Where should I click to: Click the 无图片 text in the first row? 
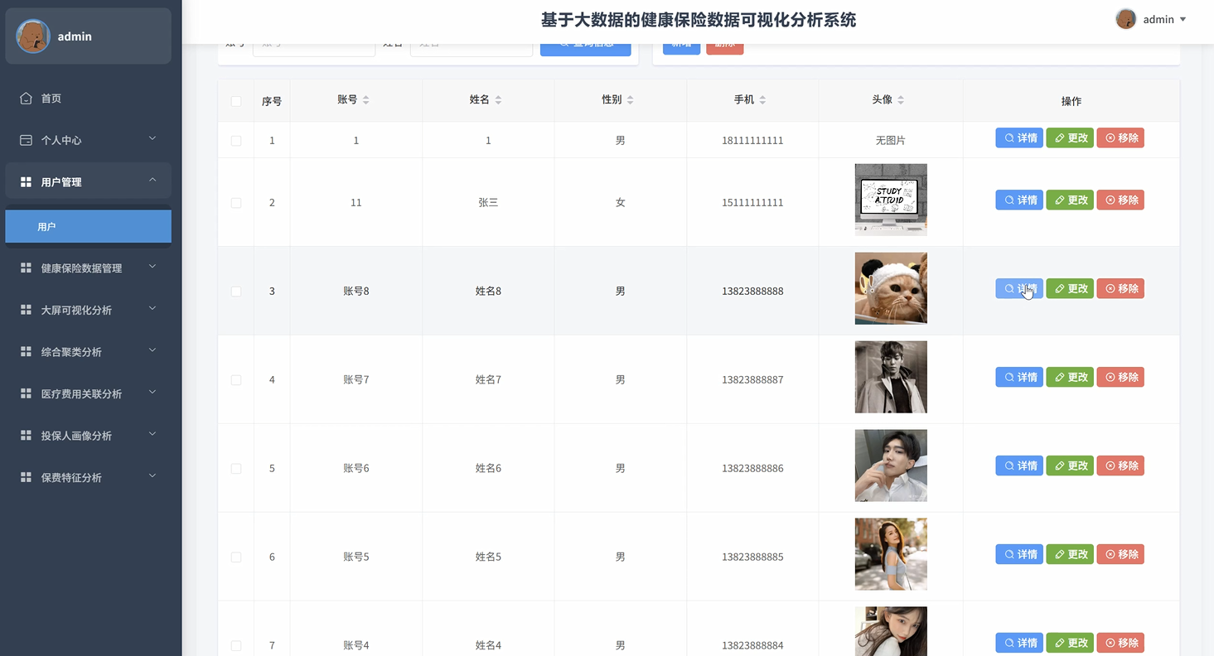point(891,141)
